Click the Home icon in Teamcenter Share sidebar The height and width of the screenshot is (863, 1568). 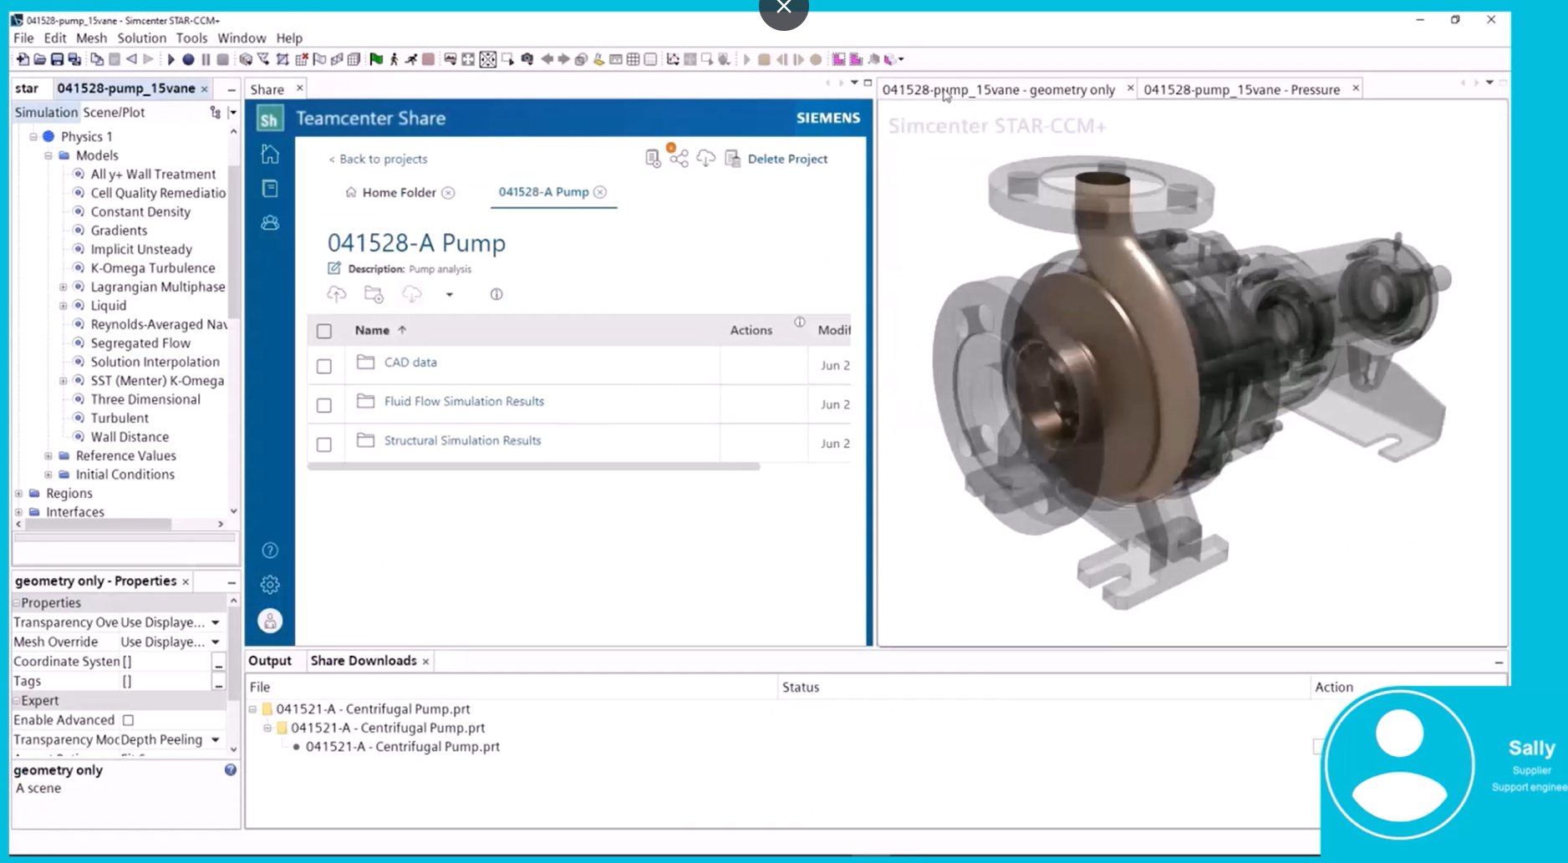tap(269, 154)
